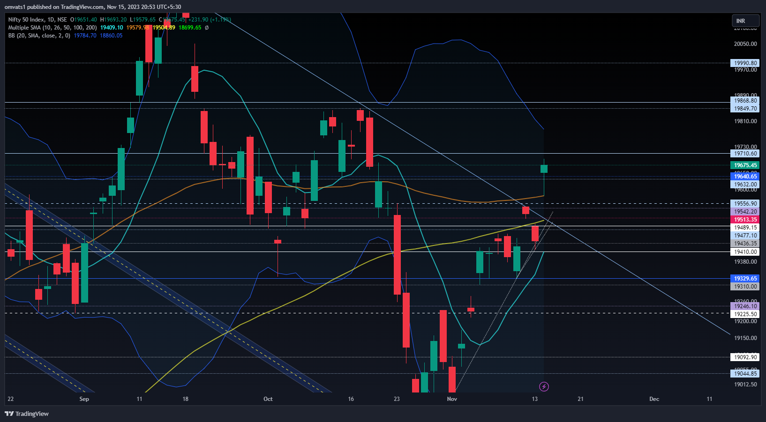Open the INR currency selector

pyautogui.click(x=746, y=21)
